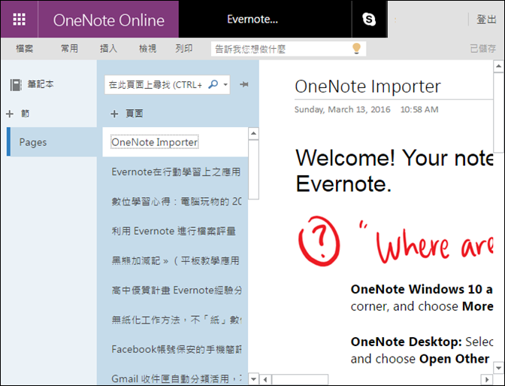This screenshot has height=386, width=505.
Task: Click the horizontal scrollbar thumb
Action: (x=300, y=379)
